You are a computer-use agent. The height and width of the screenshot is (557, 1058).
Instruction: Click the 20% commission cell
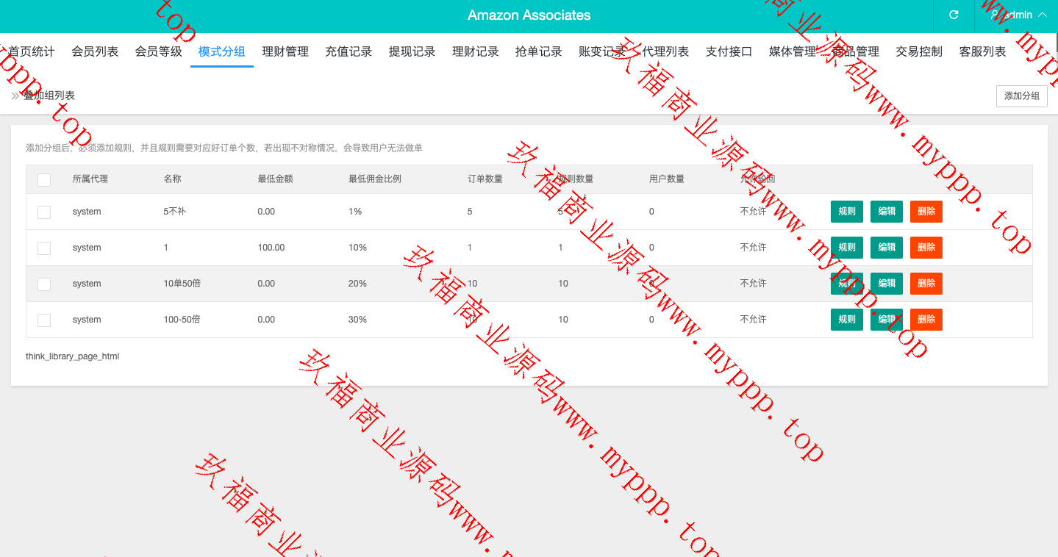(x=357, y=284)
